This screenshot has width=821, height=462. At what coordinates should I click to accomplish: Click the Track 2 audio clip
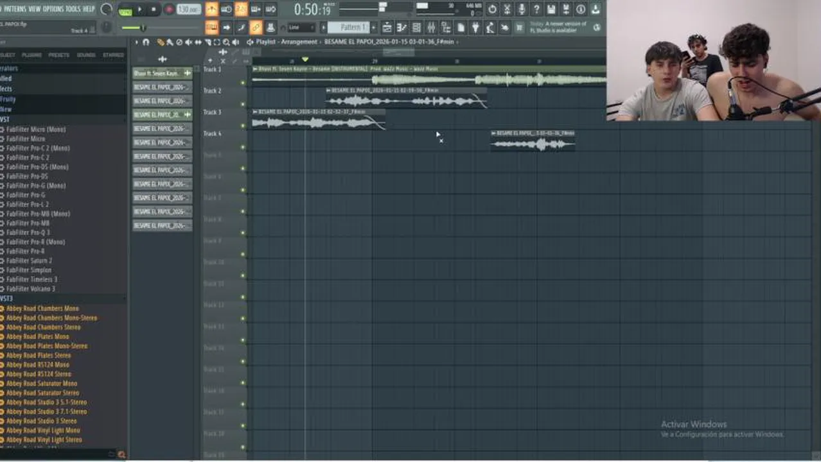[x=406, y=98]
